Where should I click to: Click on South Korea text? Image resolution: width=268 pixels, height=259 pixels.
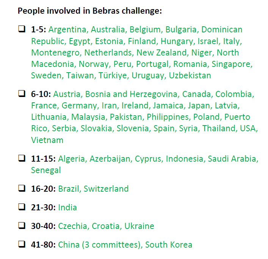169,245
